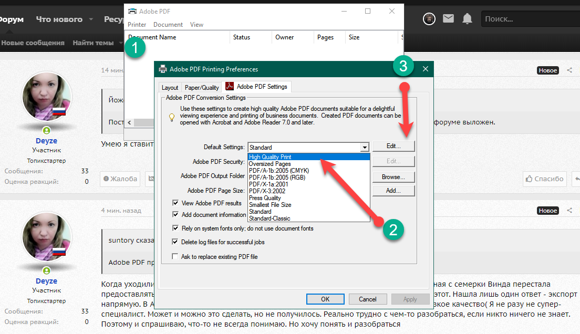Click the Cancel button
580x334 pixels.
point(368,299)
